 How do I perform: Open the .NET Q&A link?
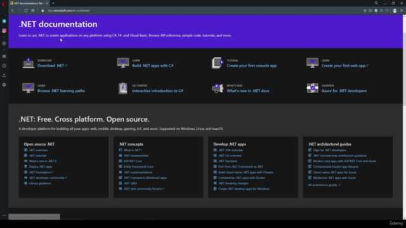(130, 183)
